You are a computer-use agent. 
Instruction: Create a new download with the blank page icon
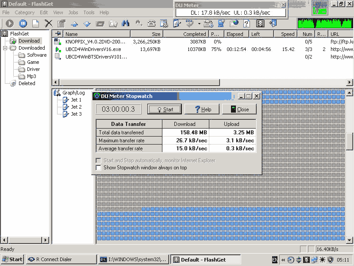pos(36,23)
